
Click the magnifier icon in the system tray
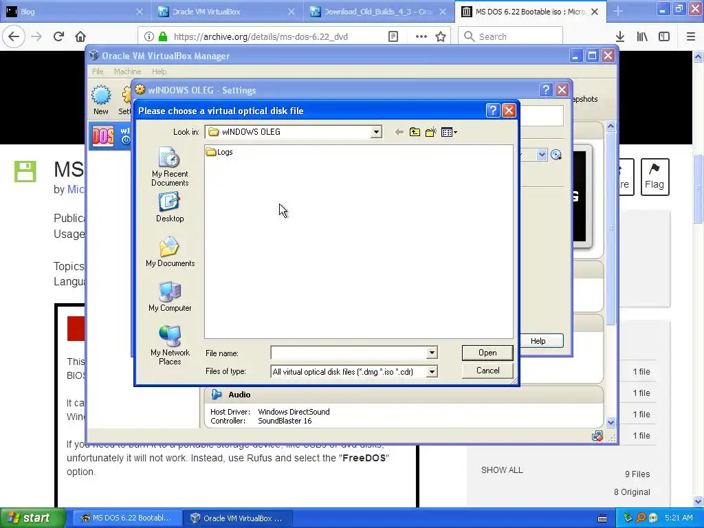click(641, 518)
